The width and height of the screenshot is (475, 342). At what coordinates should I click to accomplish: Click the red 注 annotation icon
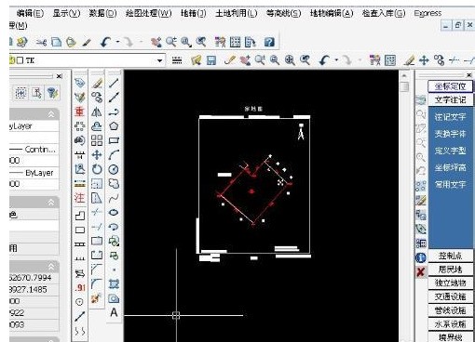click(79, 198)
